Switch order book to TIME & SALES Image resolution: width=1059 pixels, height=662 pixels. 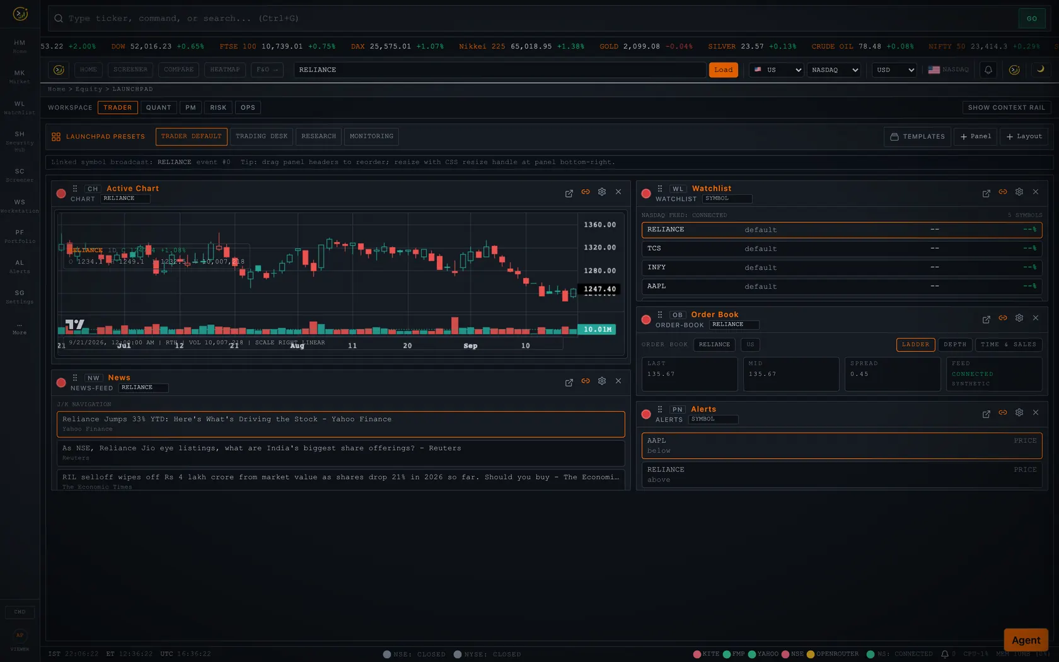pyautogui.click(x=1009, y=345)
